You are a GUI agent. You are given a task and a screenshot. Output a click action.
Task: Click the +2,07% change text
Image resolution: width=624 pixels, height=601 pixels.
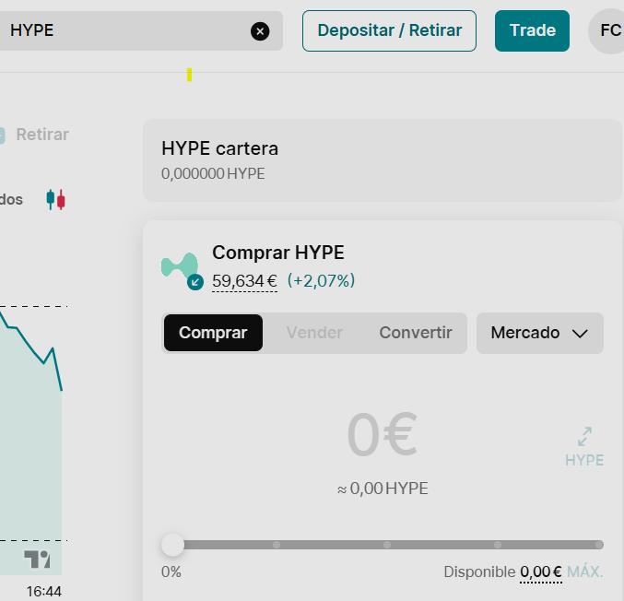(321, 280)
